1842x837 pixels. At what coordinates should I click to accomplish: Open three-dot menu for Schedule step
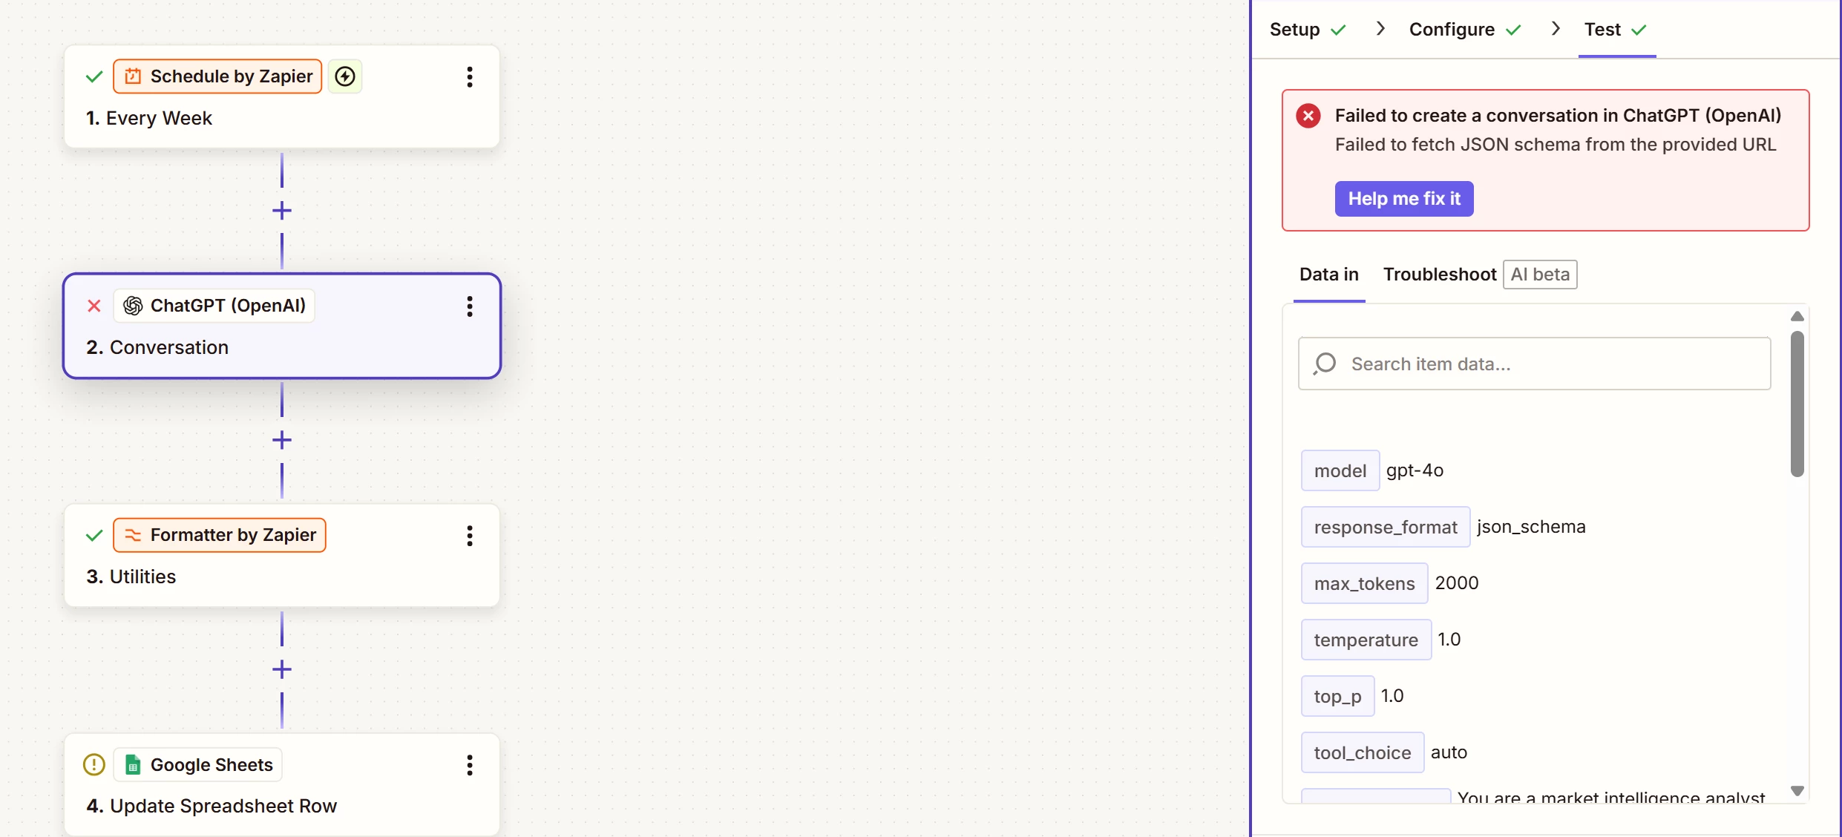pyautogui.click(x=470, y=76)
